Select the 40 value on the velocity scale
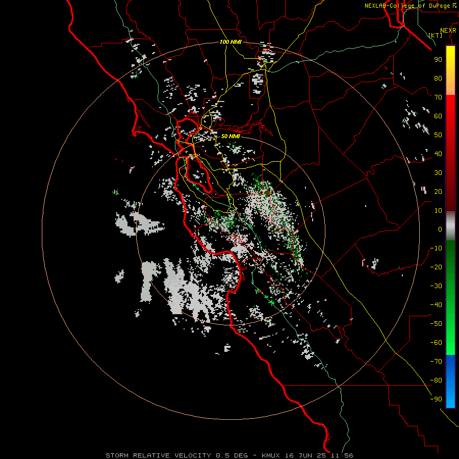Screen dimensions: 459x459 [x=438, y=154]
